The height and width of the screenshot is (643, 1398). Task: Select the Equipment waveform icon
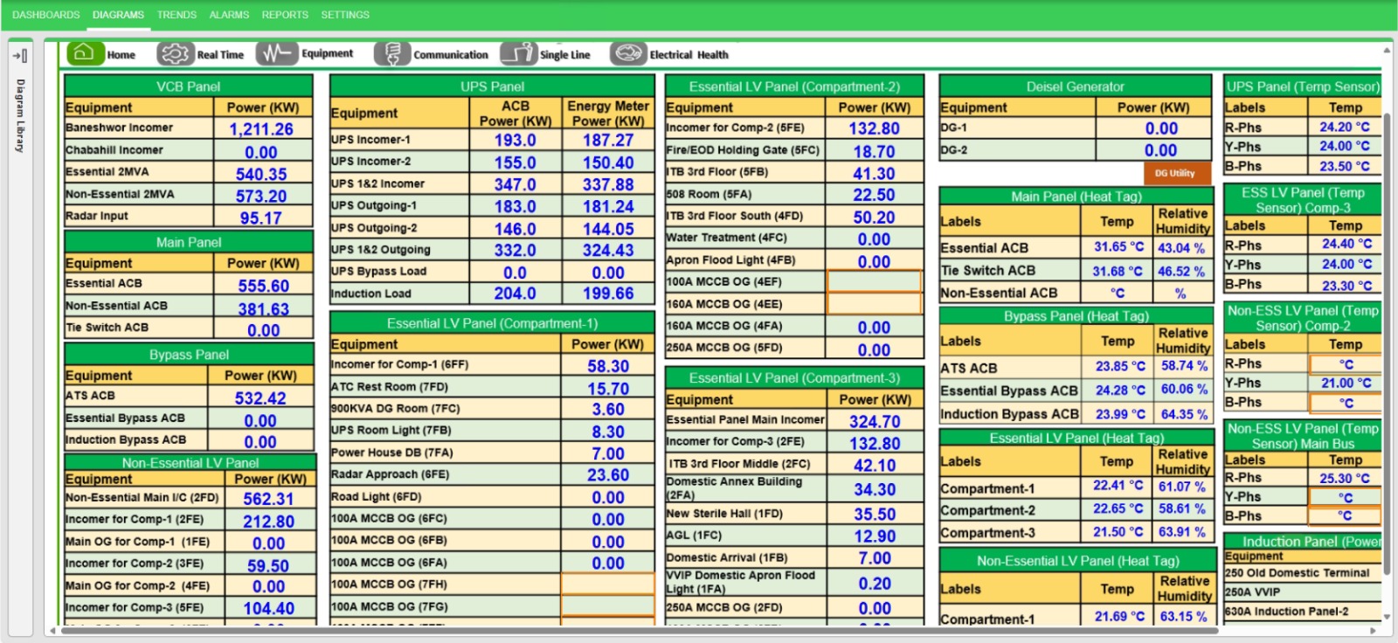coord(276,54)
